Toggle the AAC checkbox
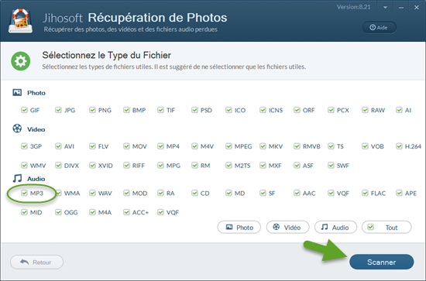The image size is (426, 281). point(297,193)
